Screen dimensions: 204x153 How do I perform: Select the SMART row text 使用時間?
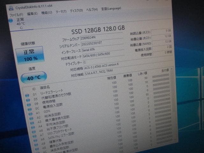(49, 102)
